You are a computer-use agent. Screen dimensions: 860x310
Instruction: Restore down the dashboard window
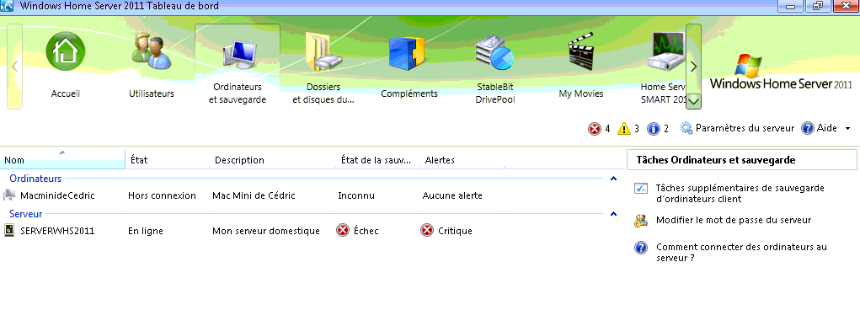(x=818, y=6)
